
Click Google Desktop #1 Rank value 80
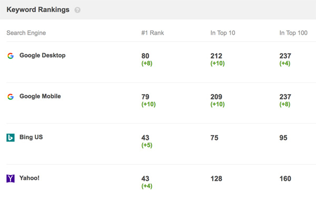coord(145,56)
